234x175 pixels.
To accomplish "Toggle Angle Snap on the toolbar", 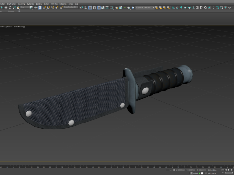I will click(49, 8).
